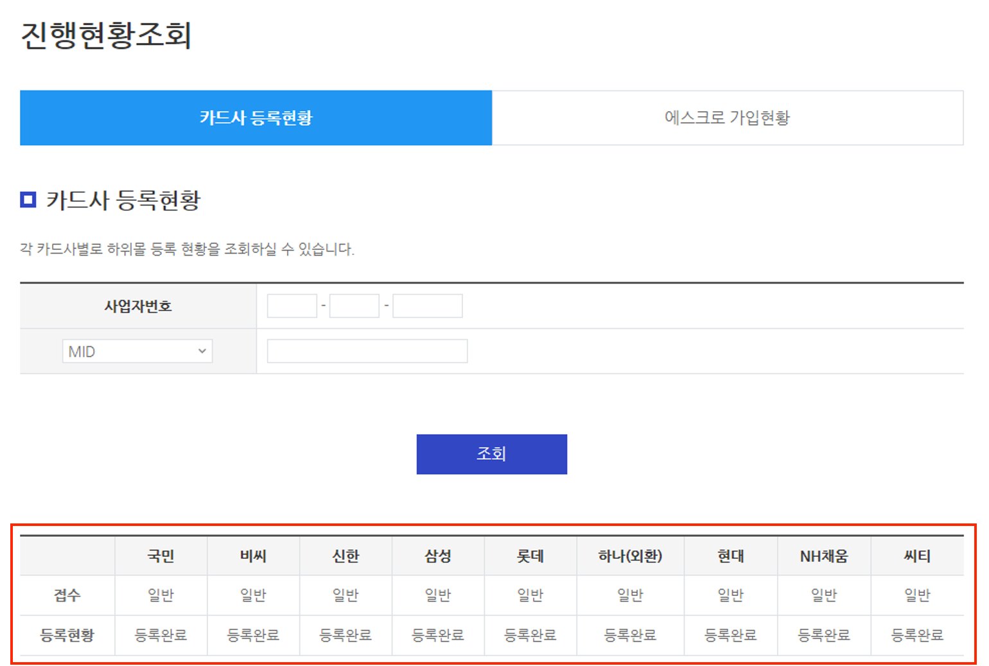The width and height of the screenshot is (989, 666).
Task: Open the MID type dropdown
Action: pos(137,351)
